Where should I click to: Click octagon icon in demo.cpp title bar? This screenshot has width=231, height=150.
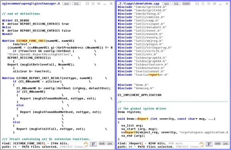point(215,4)
